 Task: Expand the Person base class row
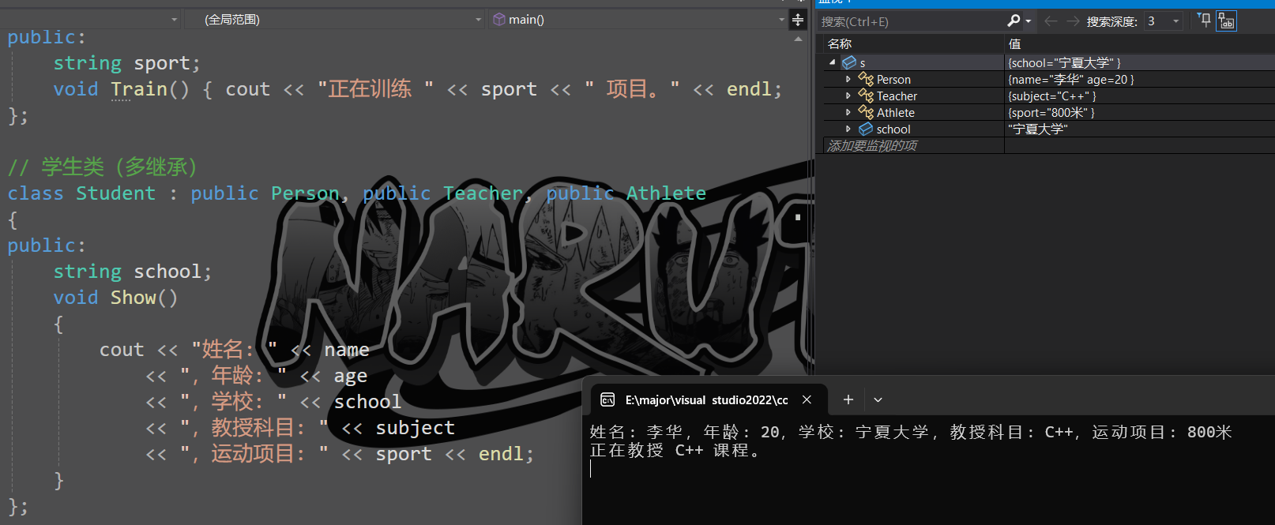point(848,79)
